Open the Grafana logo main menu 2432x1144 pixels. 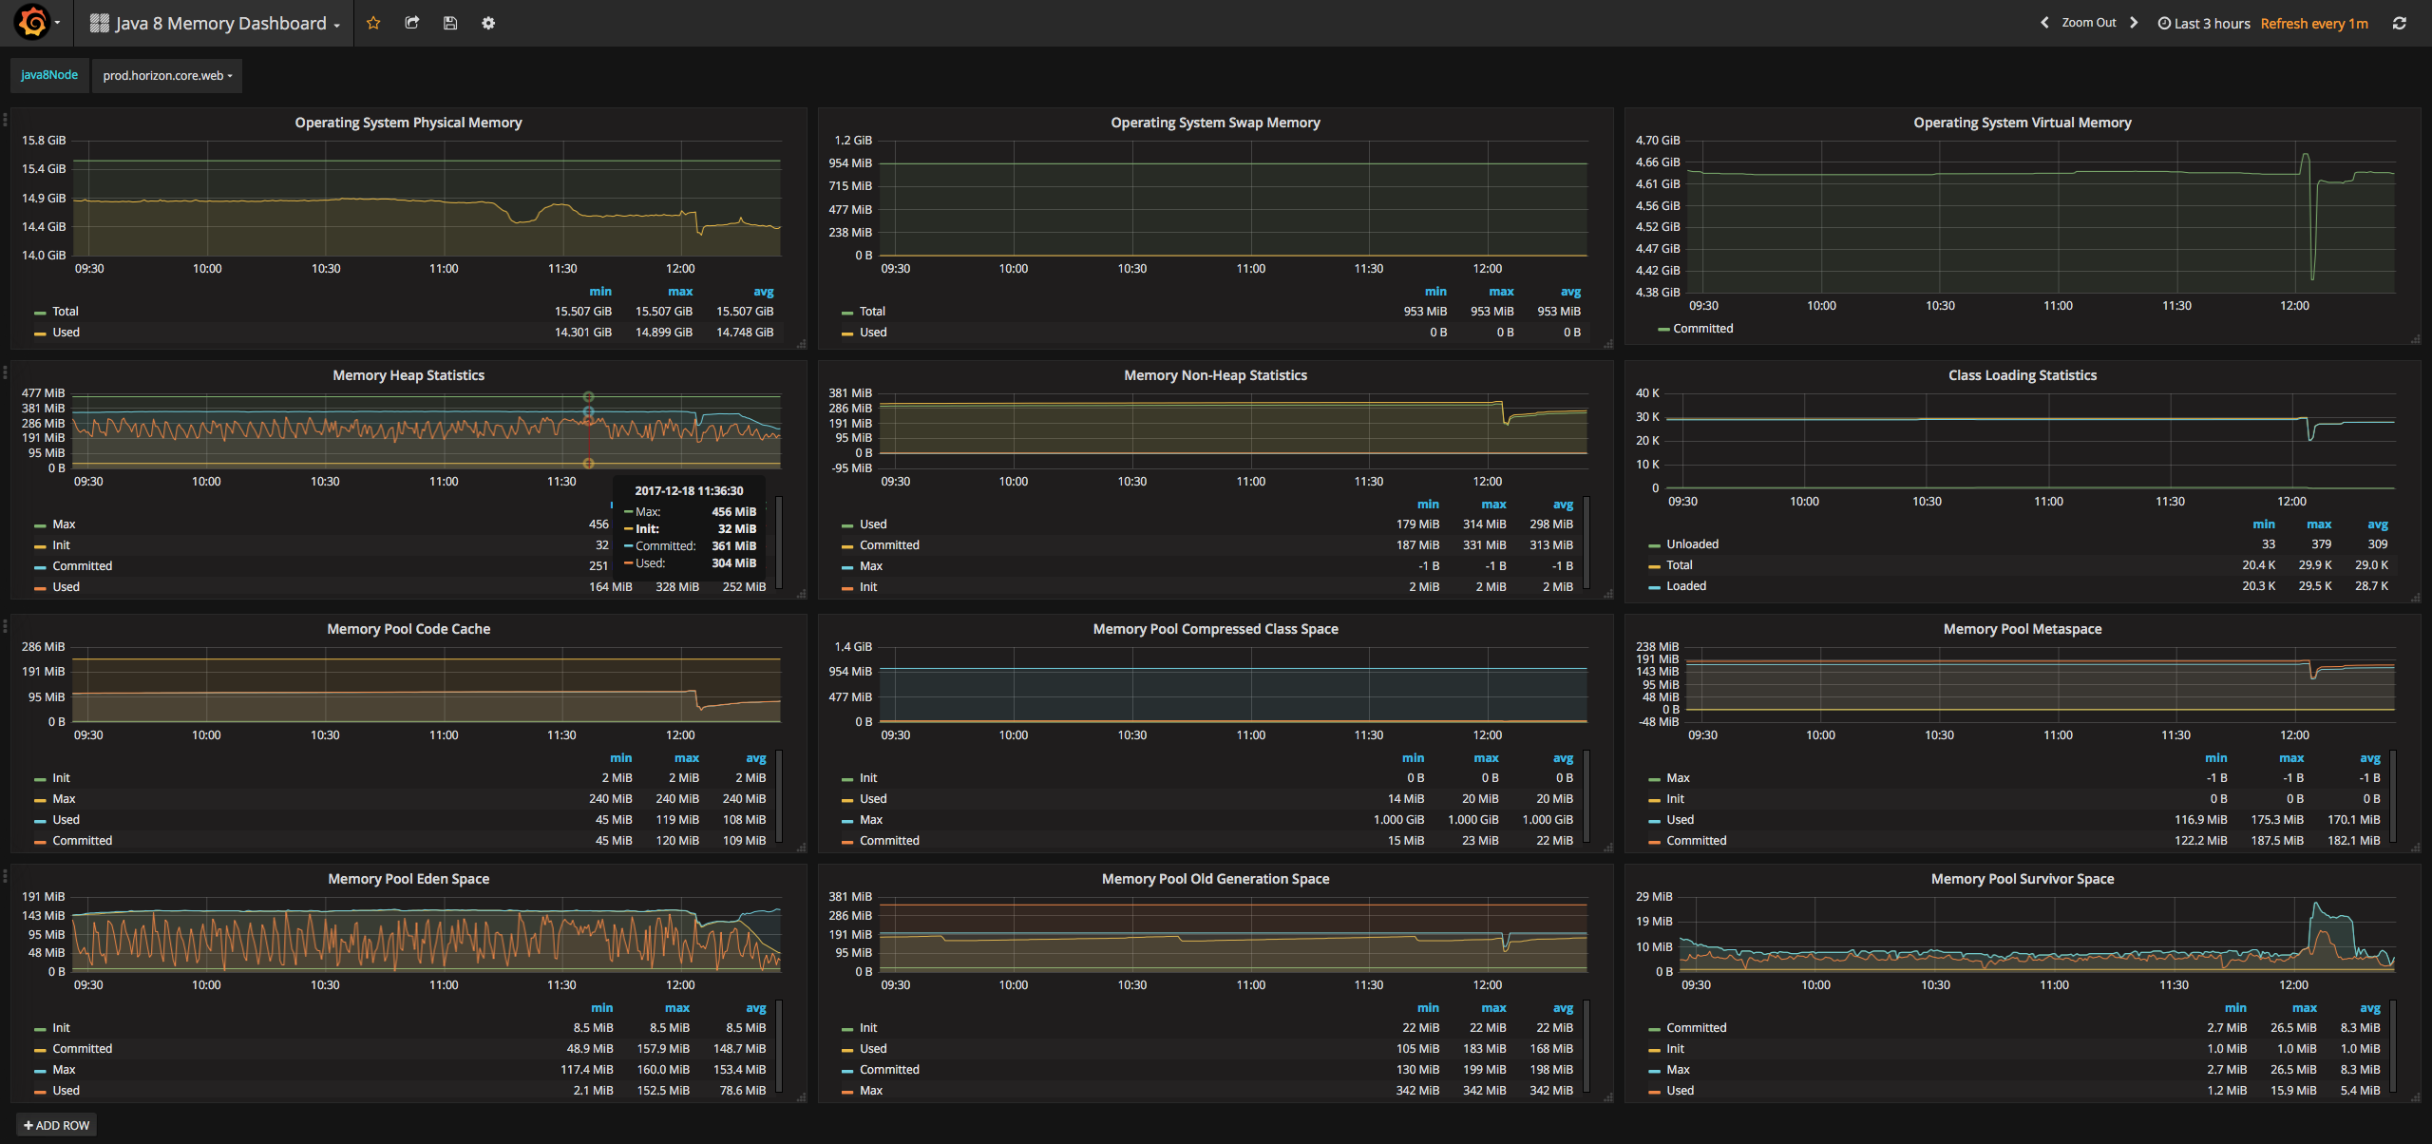tap(33, 23)
